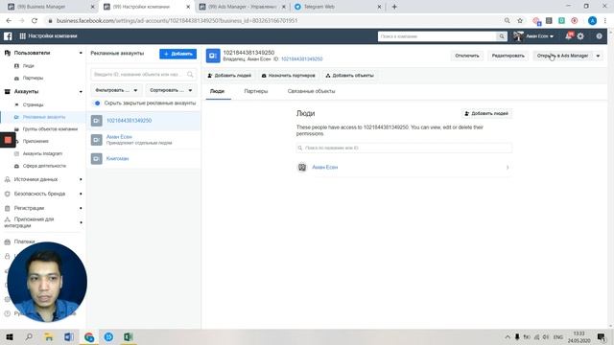Click the icon of account 1021844381349250 in list
The width and height of the screenshot is (614, 345).
coord(96,121)
